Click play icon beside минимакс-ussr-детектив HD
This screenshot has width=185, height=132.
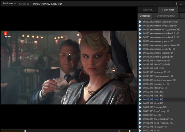tap(140, 30)
